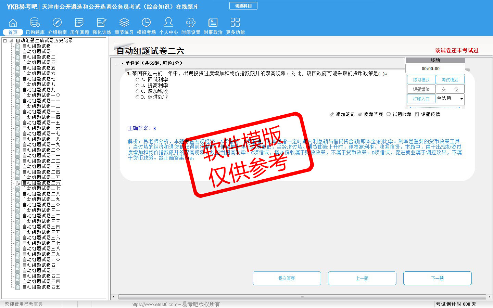Click the 下一题 next question button
The width and height of the screenshot is (493, 308).
pyautogui.click(x=437, y=278)
